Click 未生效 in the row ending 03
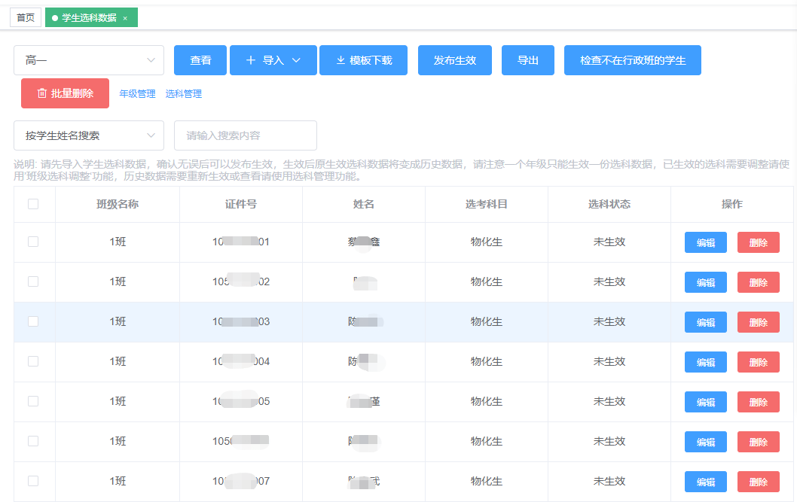Image resolution: width=797 pixels, height=502 pixels. pos(609,322)
